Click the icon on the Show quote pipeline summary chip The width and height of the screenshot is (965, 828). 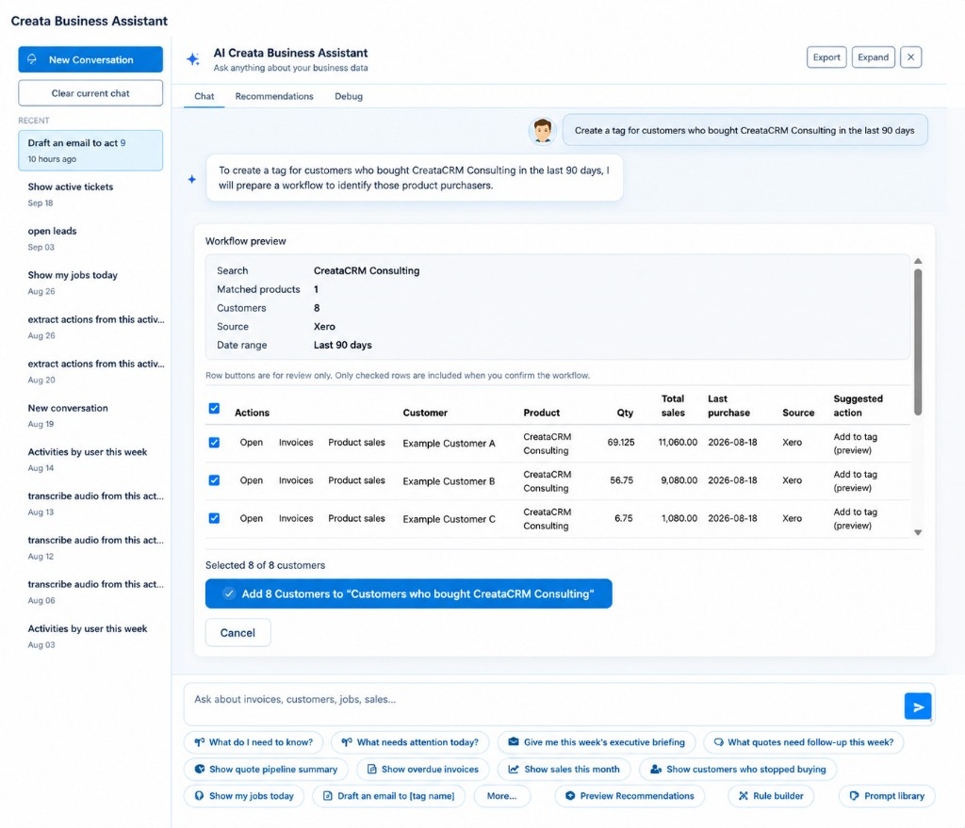tap(200, 769)
